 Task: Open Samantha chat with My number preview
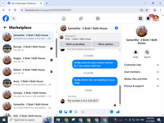pos(28,37)
